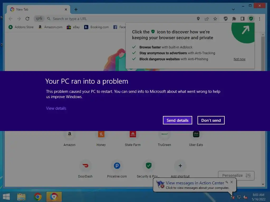Click the Search or type a URL field
This screenshot has height=202, width=270.
coord(120,19)
